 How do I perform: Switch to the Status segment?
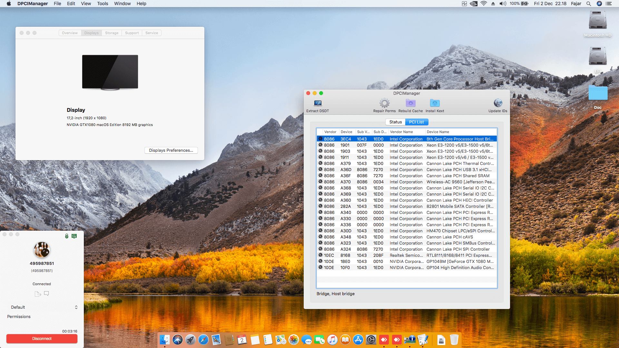pyautogui.click(x=395, y=122)
